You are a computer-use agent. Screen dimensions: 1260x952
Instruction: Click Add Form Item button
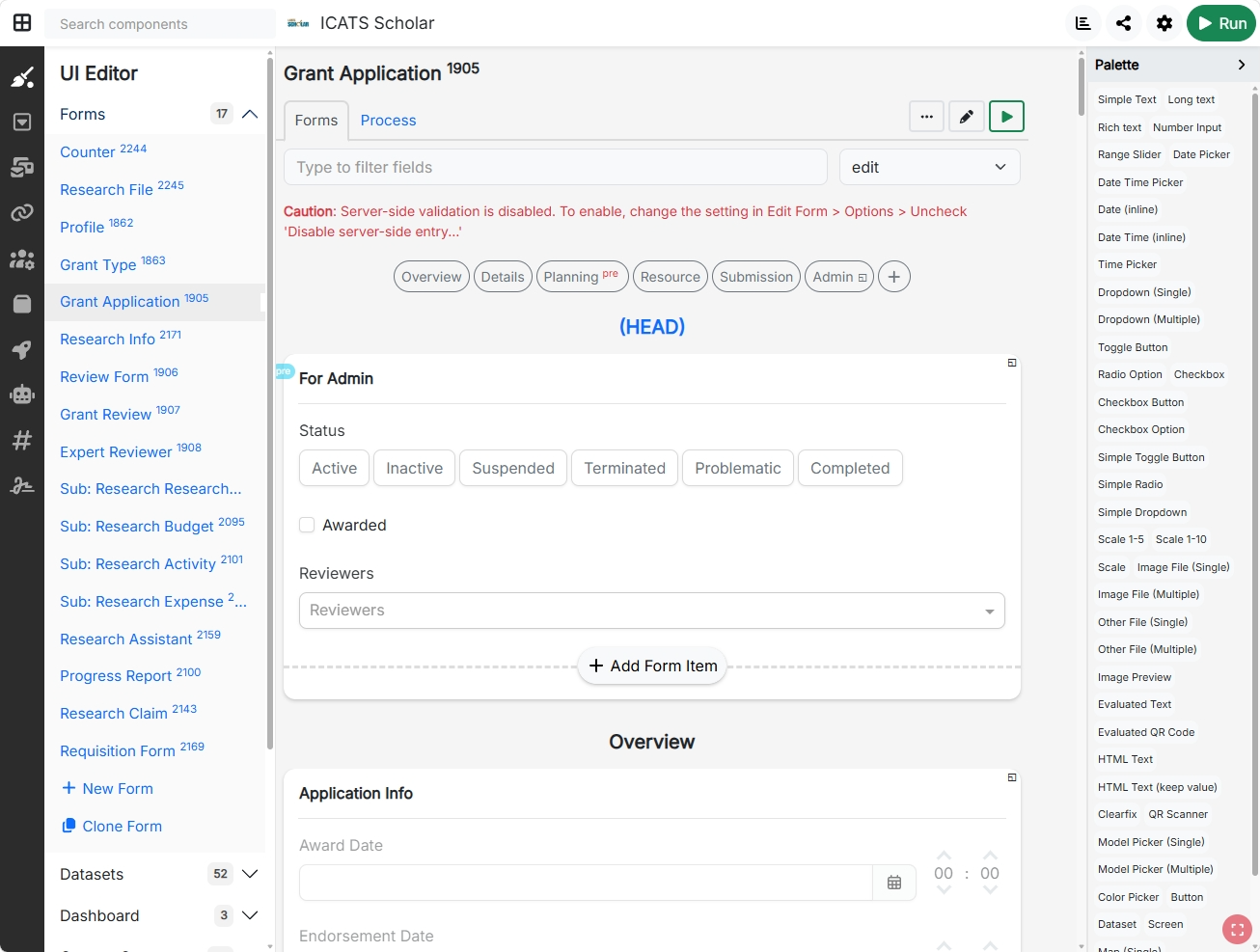pos(652,666)
